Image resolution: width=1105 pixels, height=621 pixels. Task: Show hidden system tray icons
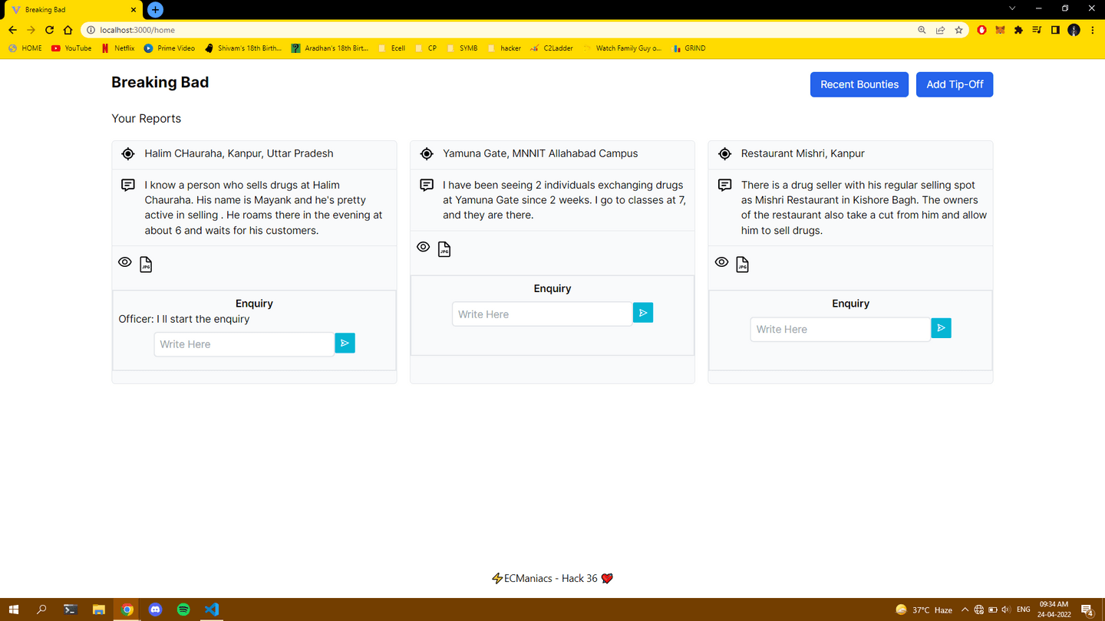click(x=965, y=609)
